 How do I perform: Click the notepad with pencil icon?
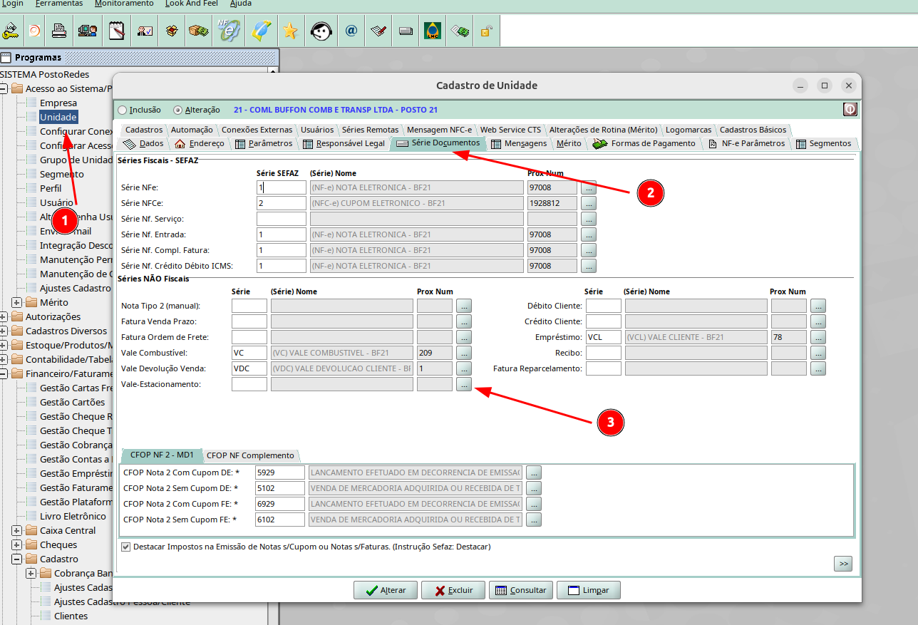pyautogui.click(x=116, y=31)
